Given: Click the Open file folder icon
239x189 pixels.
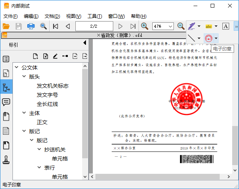Looking at the screenshot, I should tap(6, 26).
